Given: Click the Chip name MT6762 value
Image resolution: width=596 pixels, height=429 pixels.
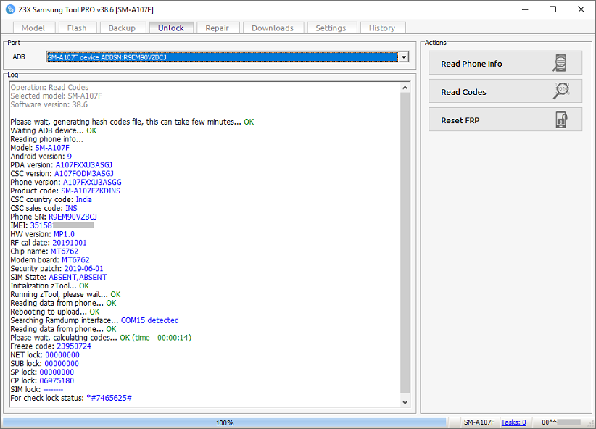Looking at the screenshot, I should tap(65, 251).
